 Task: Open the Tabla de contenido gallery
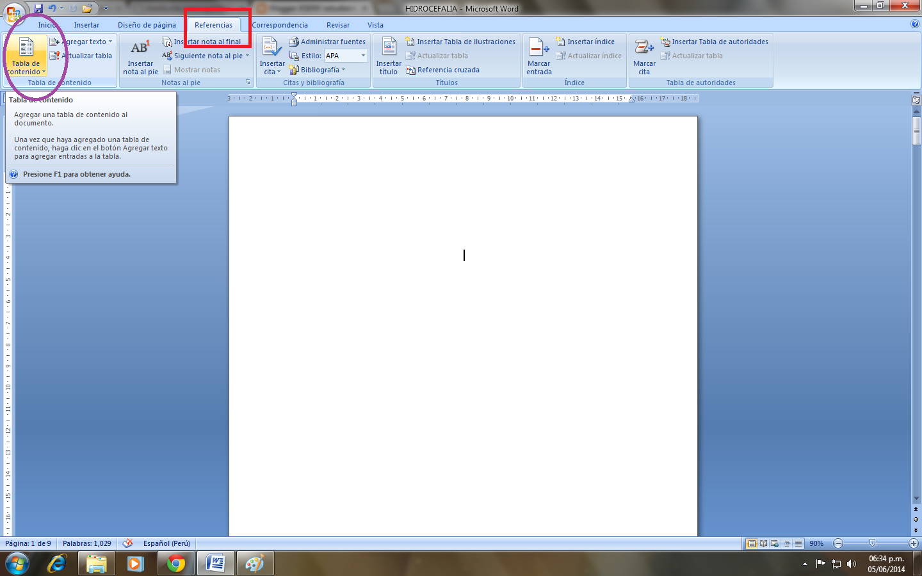pyautogui.click(x=26, y=56)
